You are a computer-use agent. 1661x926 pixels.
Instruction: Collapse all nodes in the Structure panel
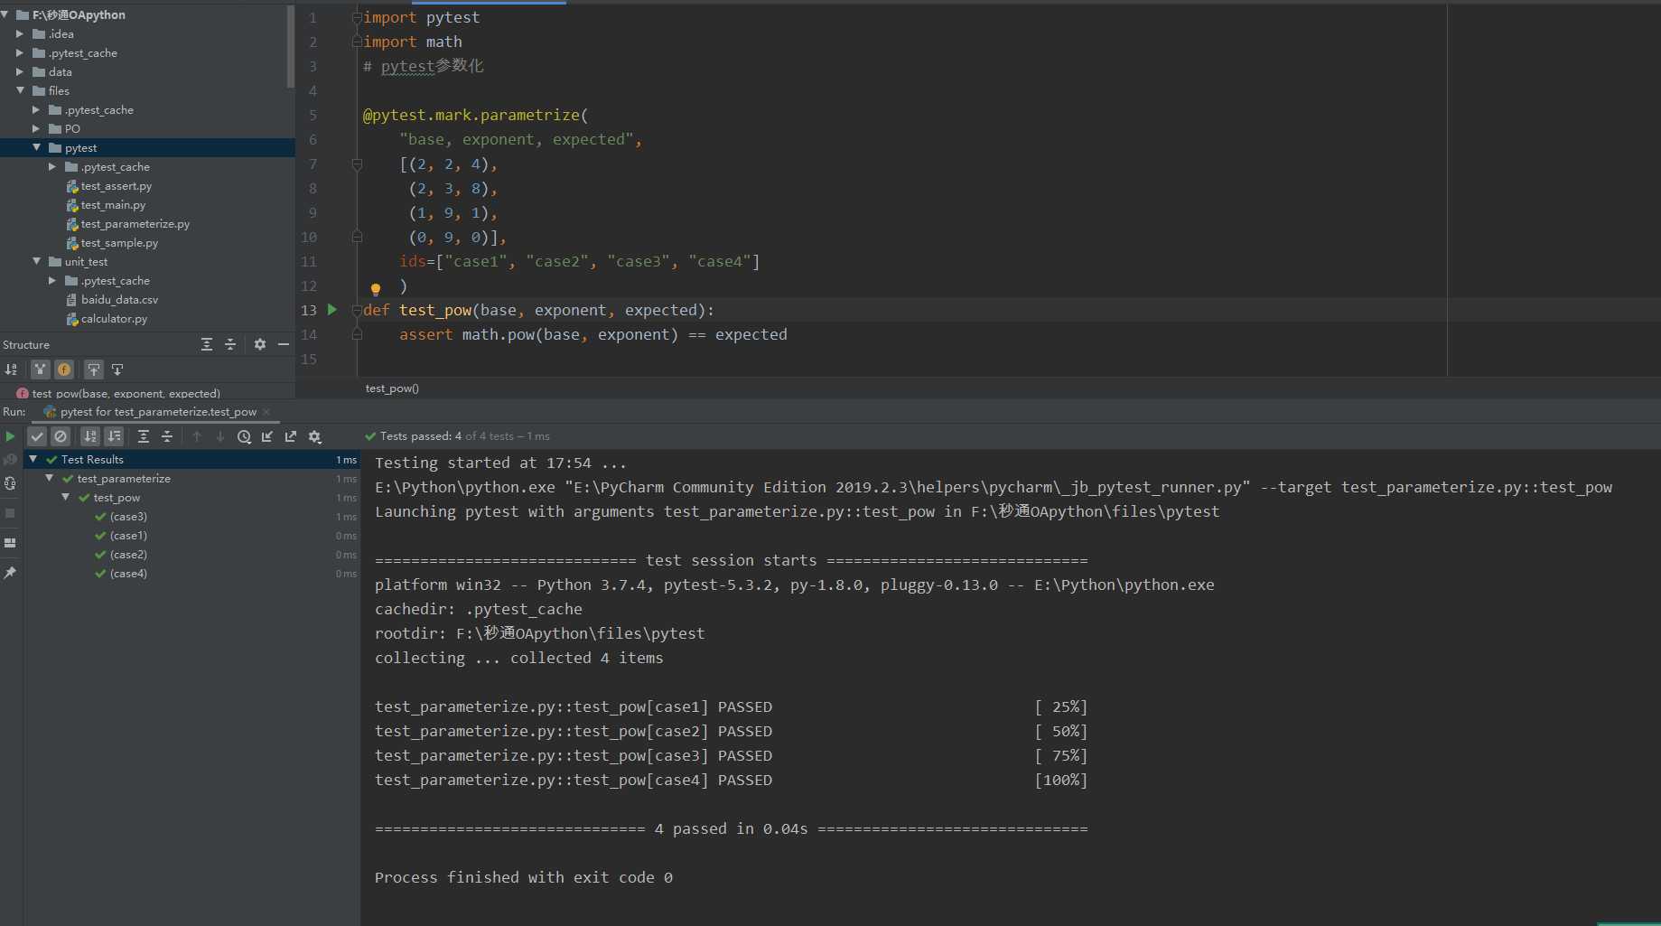pos(230,344)
